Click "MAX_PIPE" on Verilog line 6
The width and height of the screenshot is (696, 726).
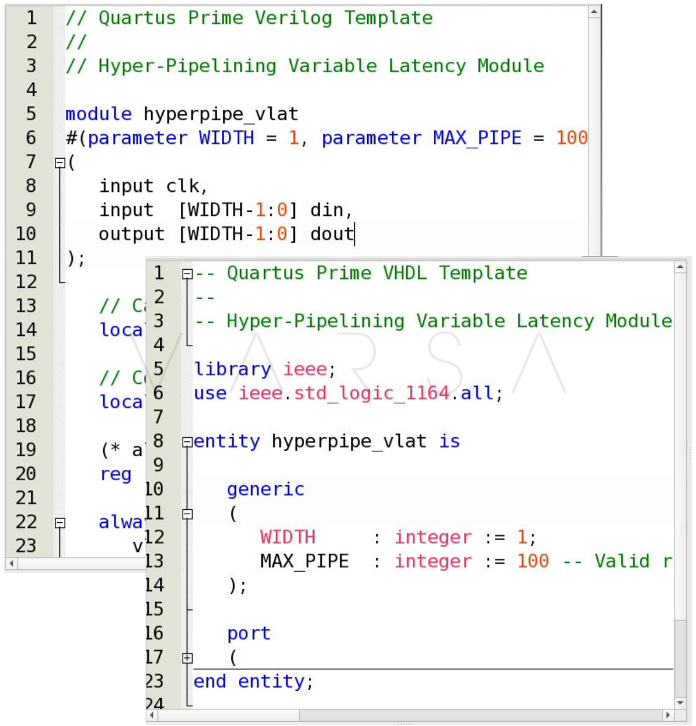[x=477, y=138]
